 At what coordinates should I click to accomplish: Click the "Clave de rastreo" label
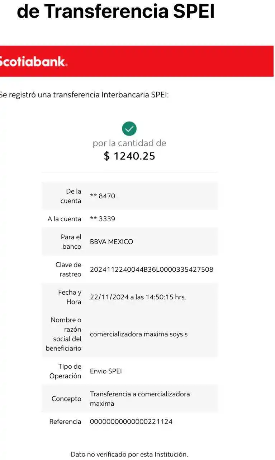68,270
